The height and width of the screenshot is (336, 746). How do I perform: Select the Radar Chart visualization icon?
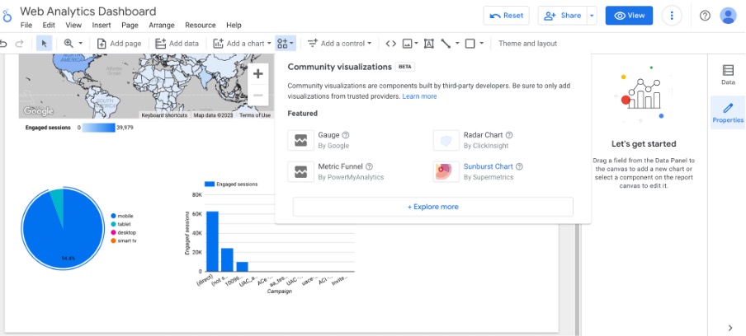click(446, 140)
